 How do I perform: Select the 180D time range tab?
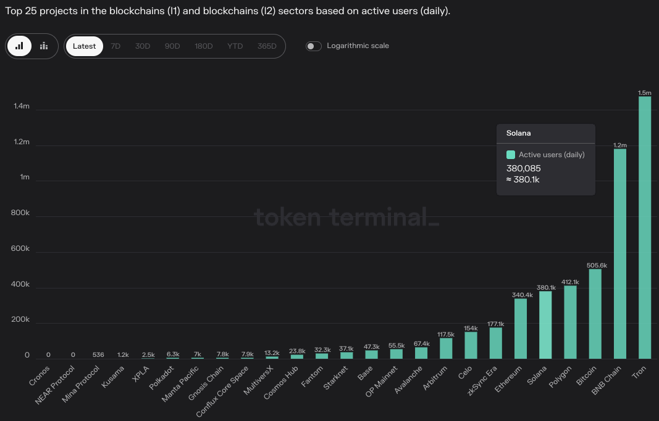point(203,46)
